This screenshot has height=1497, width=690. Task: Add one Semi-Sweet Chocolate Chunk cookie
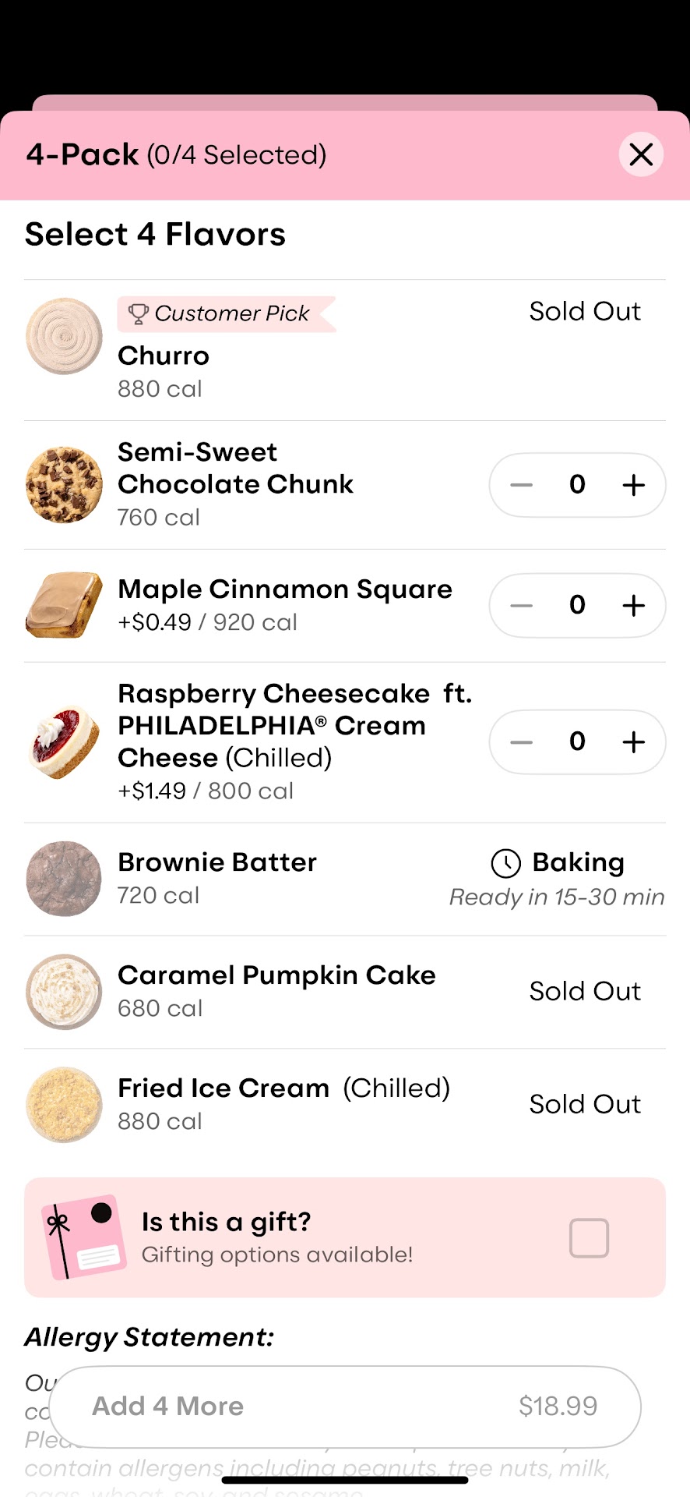[x=634, y=485]
